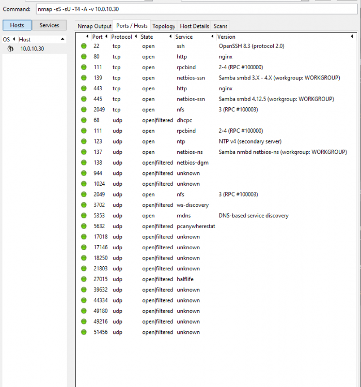Click the Linux OS icon for host 10.0.10.30

tap(10, 49)
